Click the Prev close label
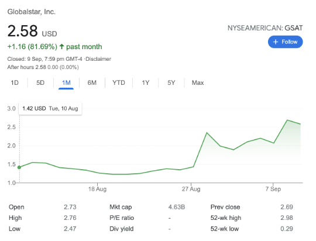The width and height of the screenshot is (316, 241). [x=225, y=207]
